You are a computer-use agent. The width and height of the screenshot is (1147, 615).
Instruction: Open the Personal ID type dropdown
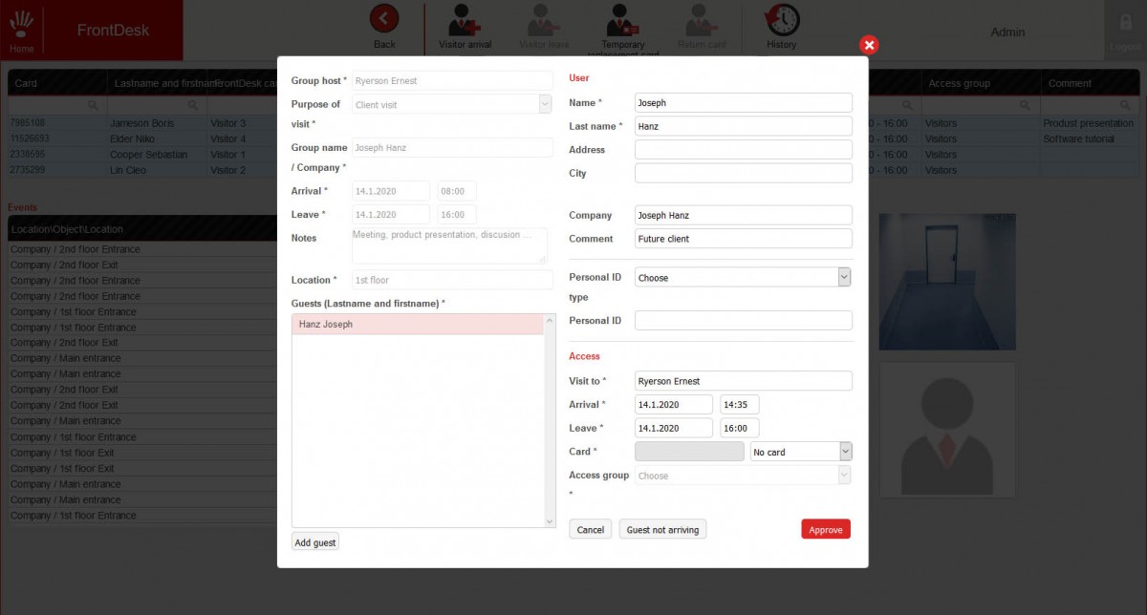tap(743, 277)
